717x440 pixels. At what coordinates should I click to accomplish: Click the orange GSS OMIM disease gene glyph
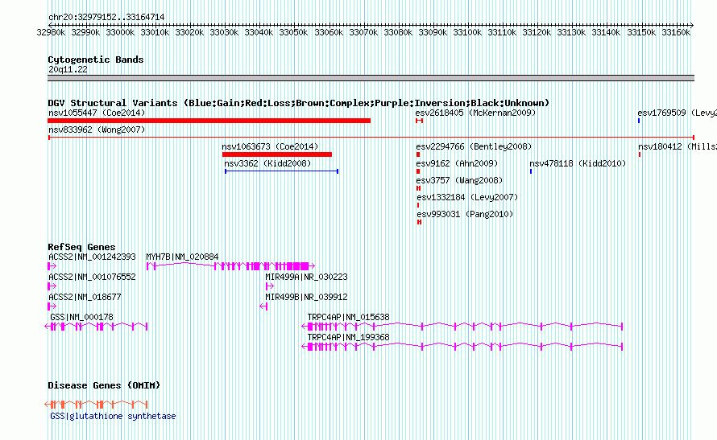click(x=96, y=404)
